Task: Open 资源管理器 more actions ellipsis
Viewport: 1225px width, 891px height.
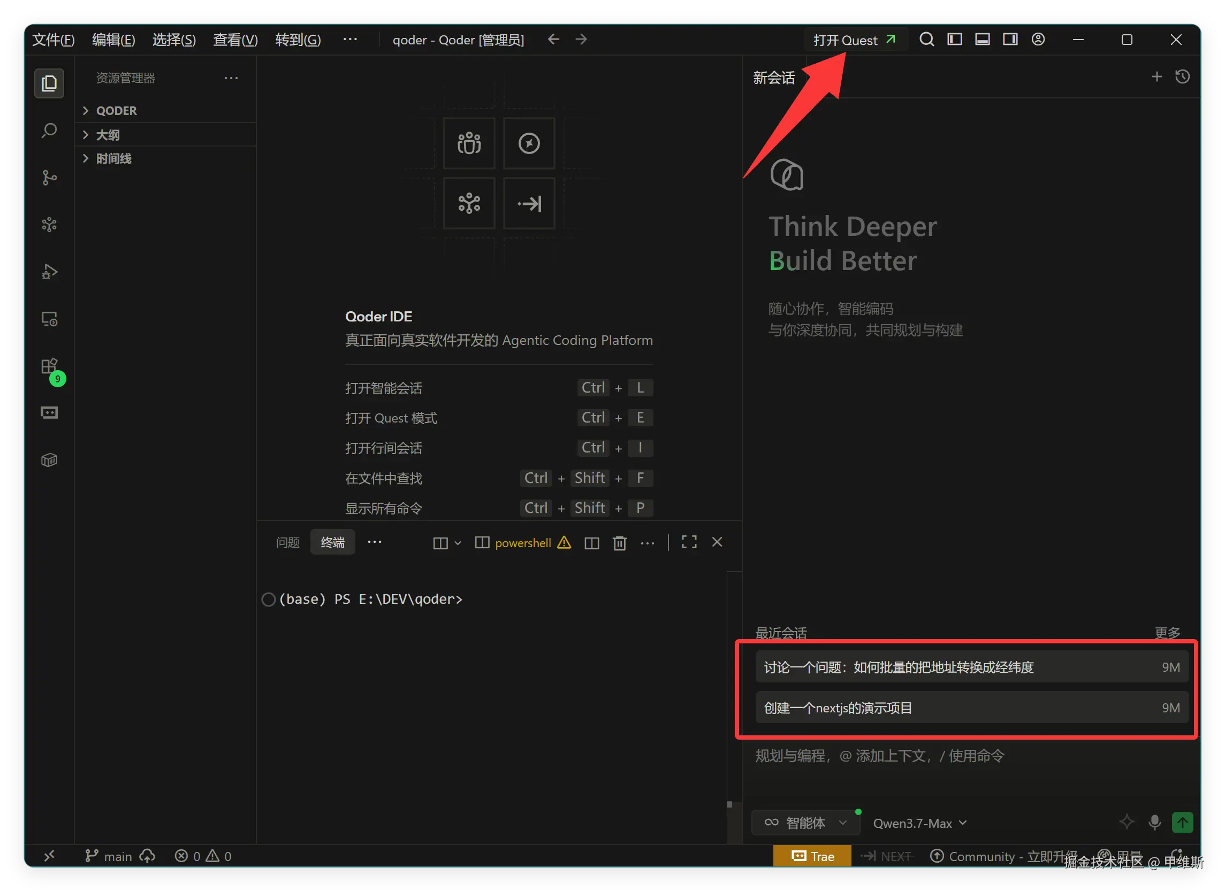Action: pos(231,78)
